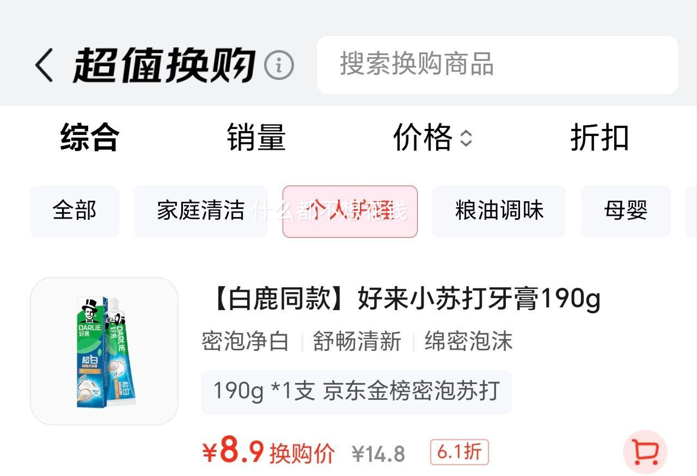This screenshot has height=476, width=697.
Task: Open the Darlie toothpaste product thumbnail
Action: pos(104,351)
